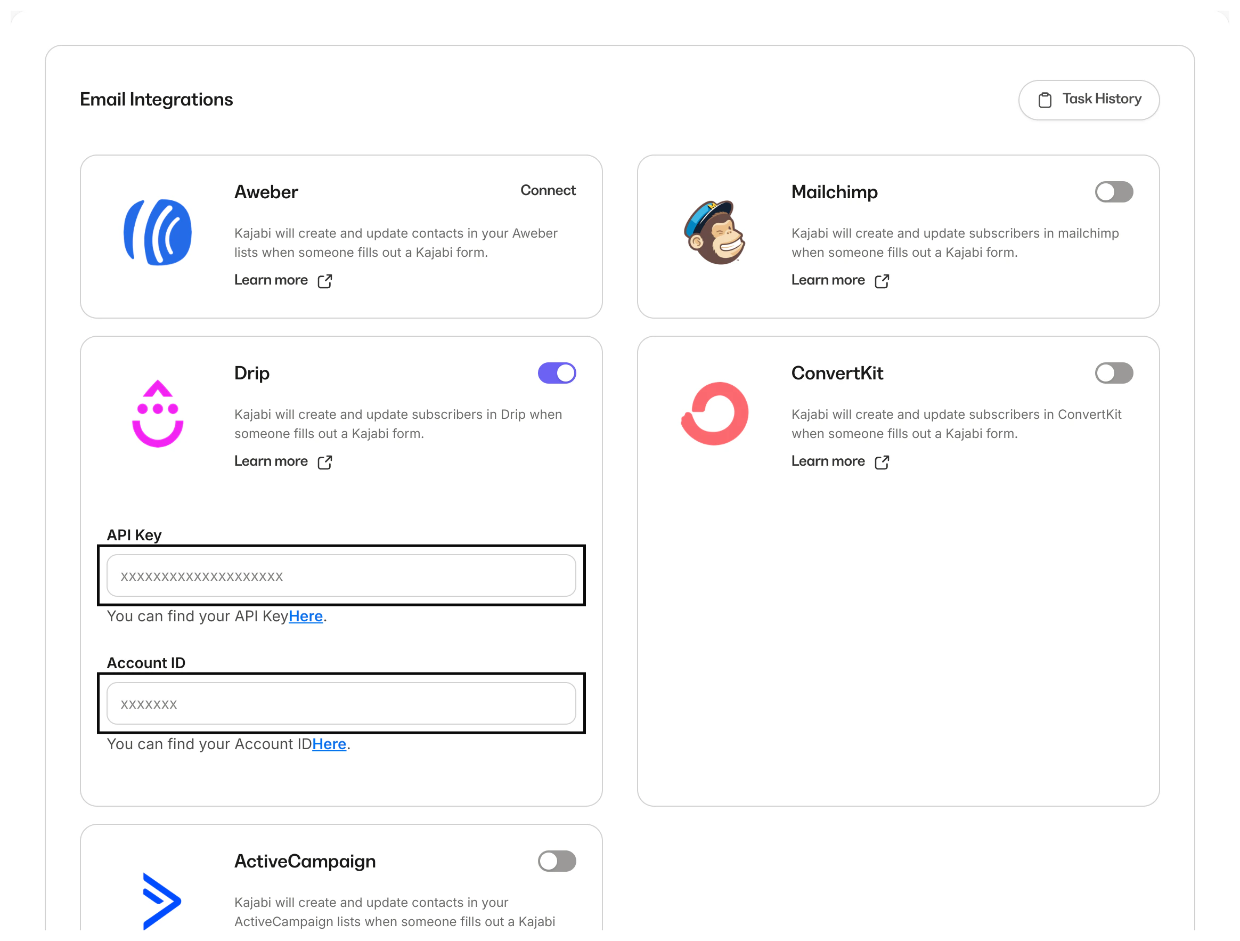Screen dimensions: 1240x941
Task: Click the API Key input field
Action: coord(341,575)
